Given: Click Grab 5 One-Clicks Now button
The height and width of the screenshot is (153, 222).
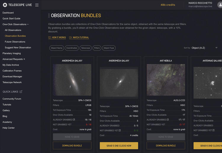Looking at the screenshot, I should pyautogui.click(x=119, y=146).
